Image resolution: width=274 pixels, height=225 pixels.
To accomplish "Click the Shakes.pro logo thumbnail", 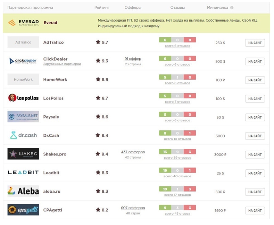I will click(23, 154).
